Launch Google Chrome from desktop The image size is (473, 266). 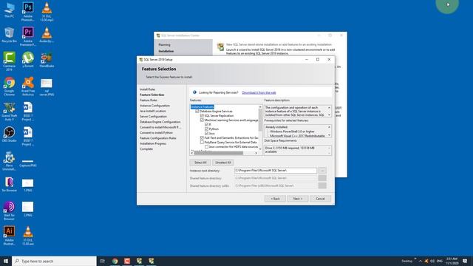tap(9, 86)
